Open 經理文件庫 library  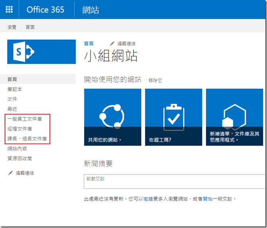[20, 129]
